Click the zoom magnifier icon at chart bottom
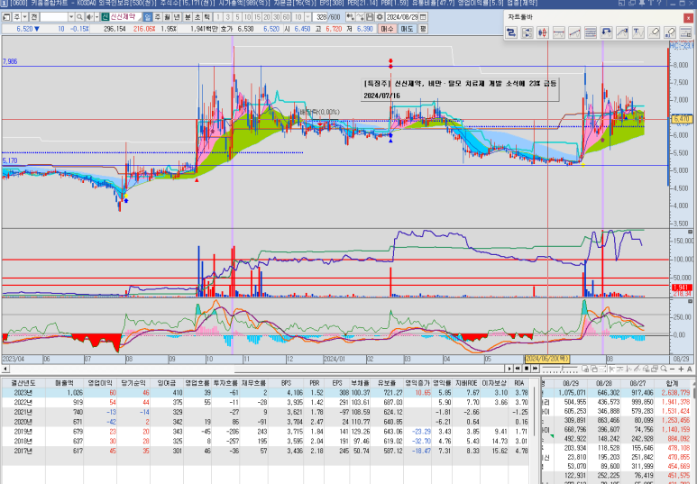Screen dimensions: 697x484 664,369
